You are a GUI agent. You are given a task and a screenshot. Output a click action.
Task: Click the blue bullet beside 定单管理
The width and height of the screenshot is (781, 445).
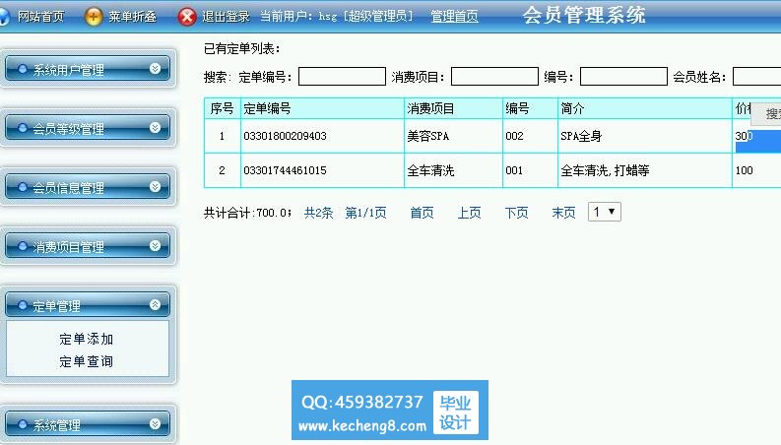pyautogui.click(x=23, y=305)
